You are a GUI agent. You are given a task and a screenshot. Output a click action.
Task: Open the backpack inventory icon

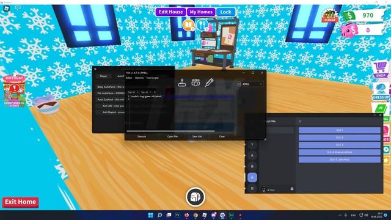pos(195,197)
